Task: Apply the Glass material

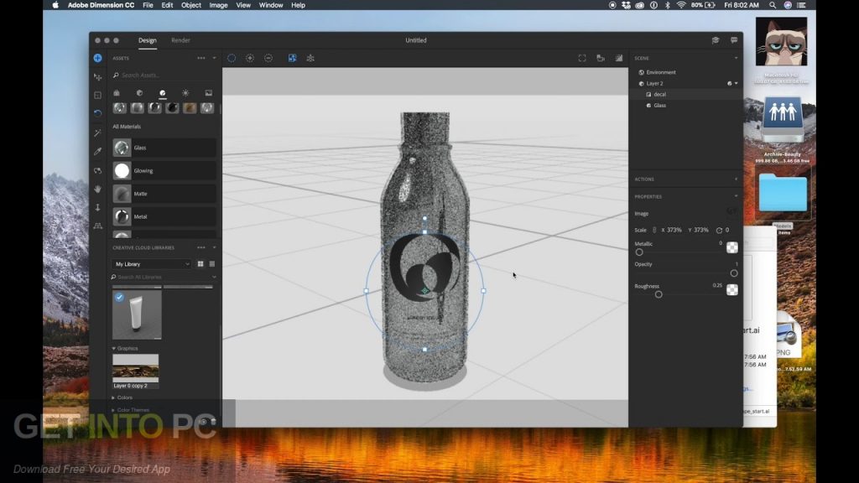Action: 164,148
